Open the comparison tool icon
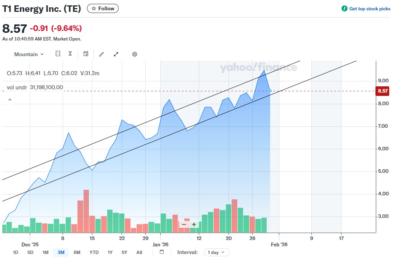 click(58, 54)
